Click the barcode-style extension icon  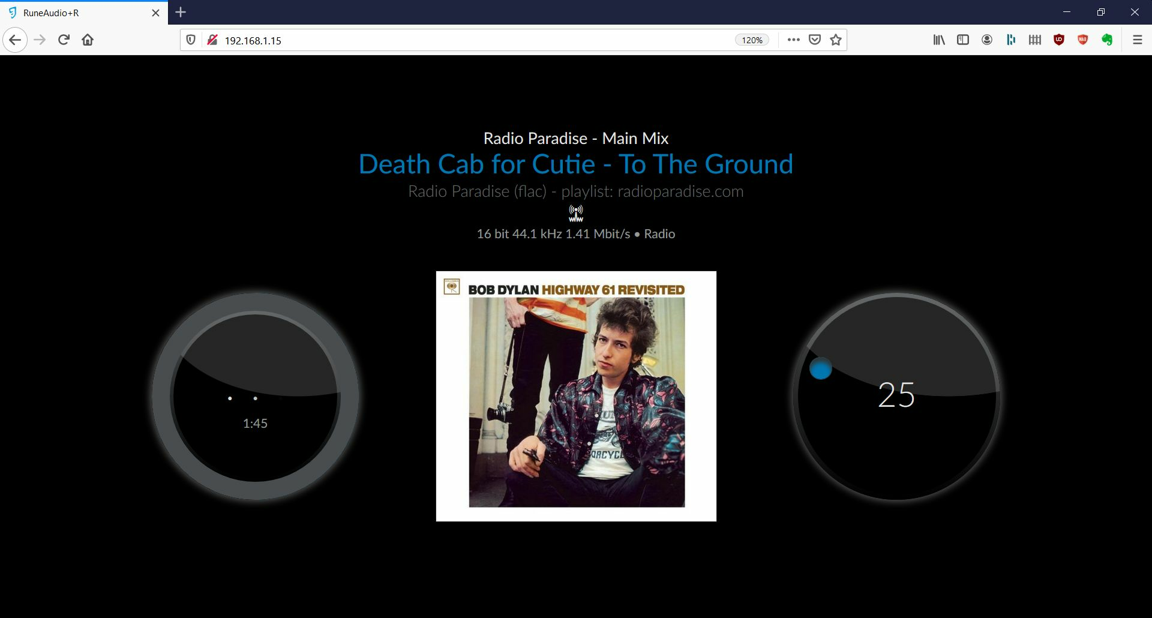[1035, 40]
